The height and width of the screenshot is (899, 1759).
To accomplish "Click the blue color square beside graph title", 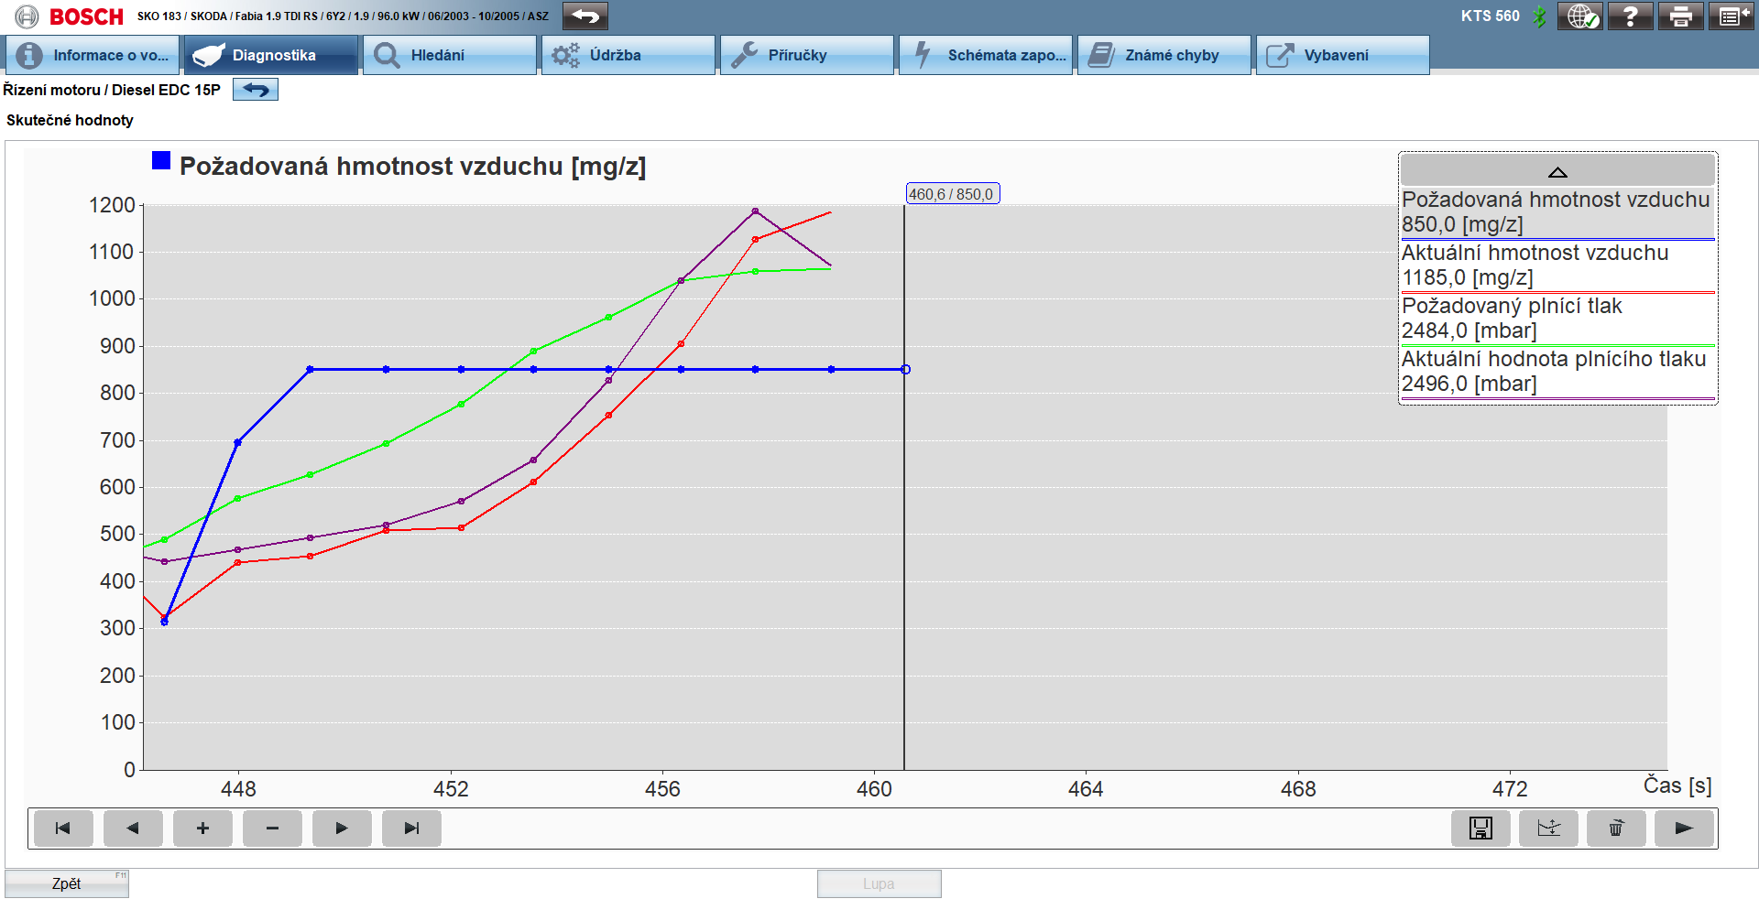I will (x=161, y=160).
